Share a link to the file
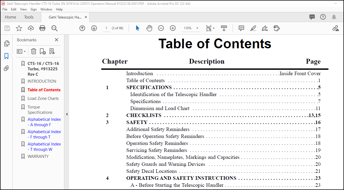Screen dimensions: 344x190 coord(335,28)
